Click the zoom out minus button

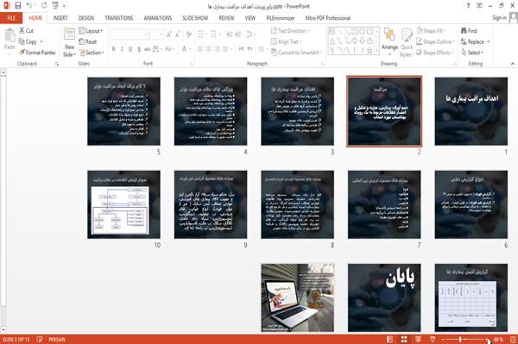coord(443,340)
